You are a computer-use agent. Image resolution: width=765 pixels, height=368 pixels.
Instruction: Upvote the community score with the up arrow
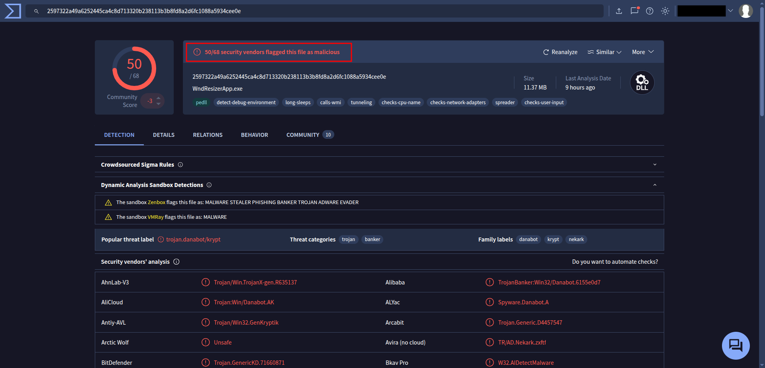click(158, 98)
